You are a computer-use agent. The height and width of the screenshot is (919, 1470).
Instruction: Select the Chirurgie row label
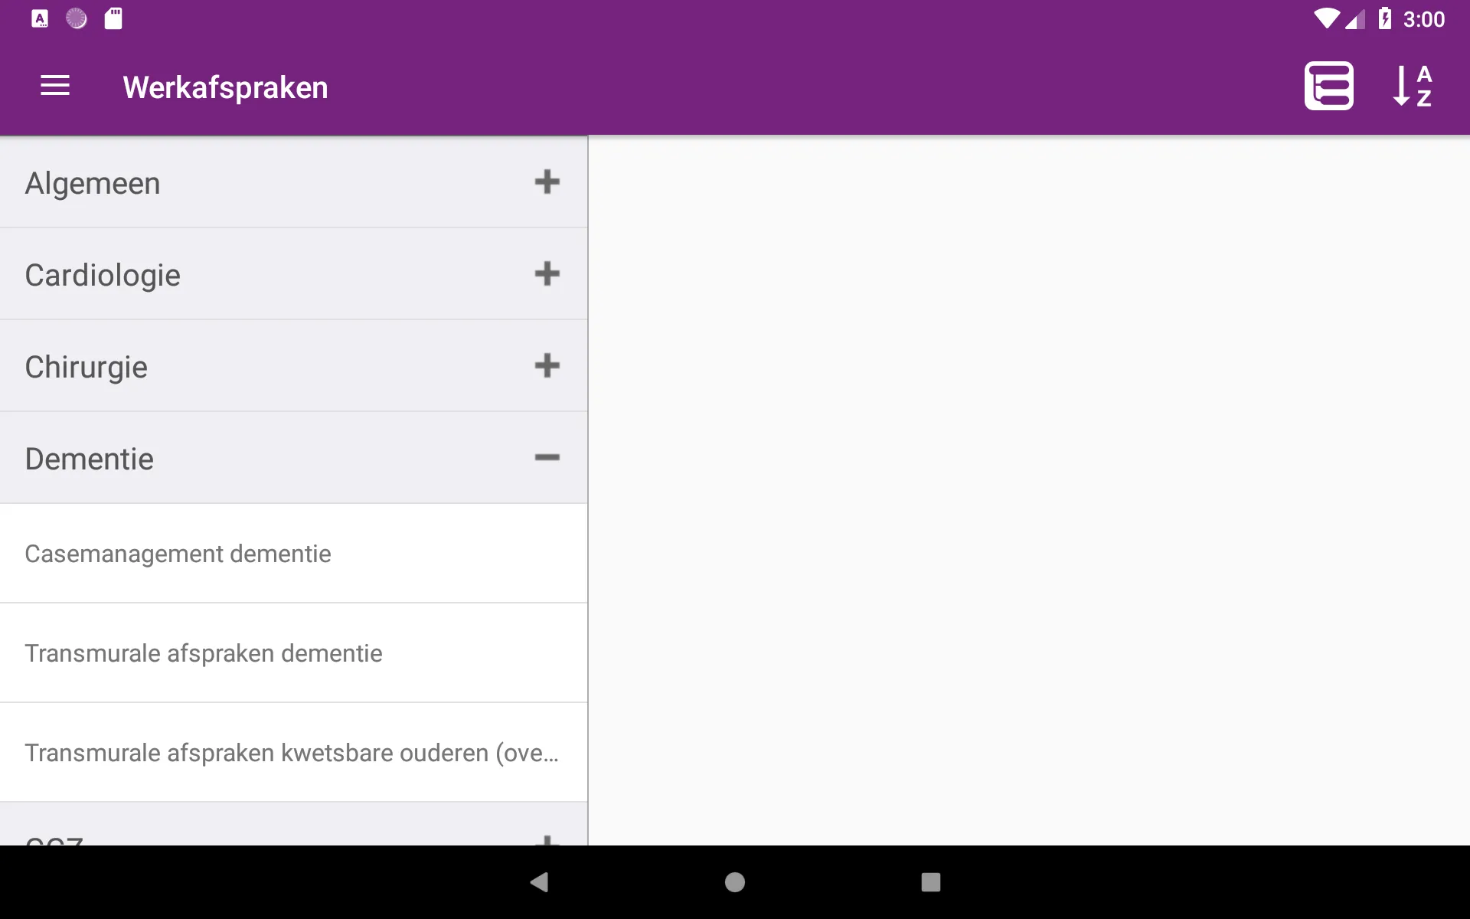pos(86,368)
